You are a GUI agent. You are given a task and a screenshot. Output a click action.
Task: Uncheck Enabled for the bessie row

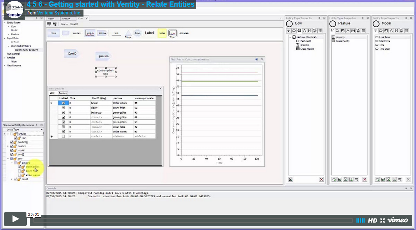tap(63, 103)
